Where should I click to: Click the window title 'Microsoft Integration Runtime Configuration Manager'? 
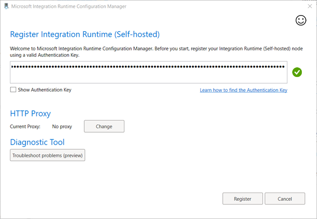click(69, 6)
